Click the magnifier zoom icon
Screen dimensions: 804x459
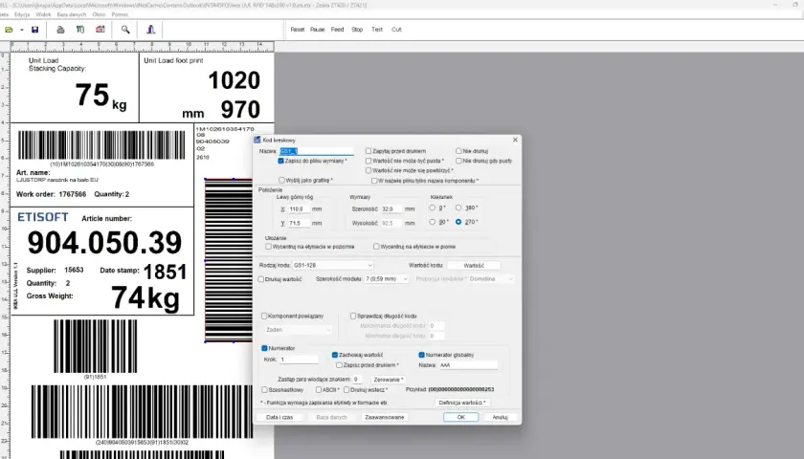point(125,30)
